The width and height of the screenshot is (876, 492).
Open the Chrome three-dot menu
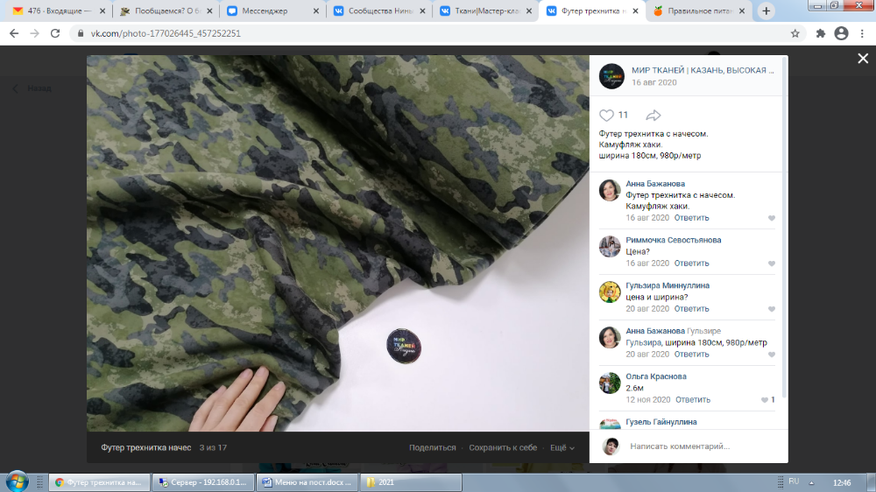[863, 33]
